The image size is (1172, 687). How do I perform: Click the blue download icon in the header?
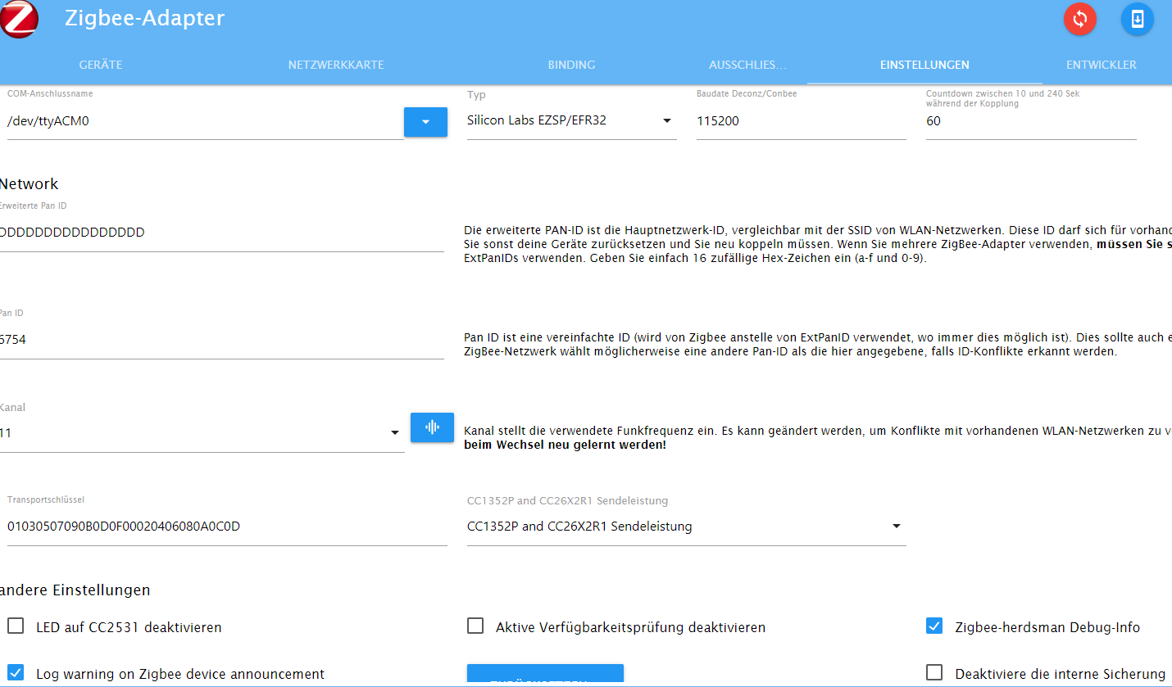click(1138, 19)
